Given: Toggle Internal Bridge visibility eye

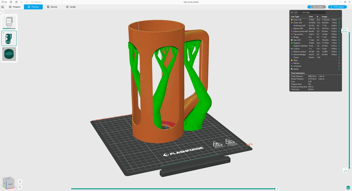Looking at the screenshot, I should [x=339, y=55].
